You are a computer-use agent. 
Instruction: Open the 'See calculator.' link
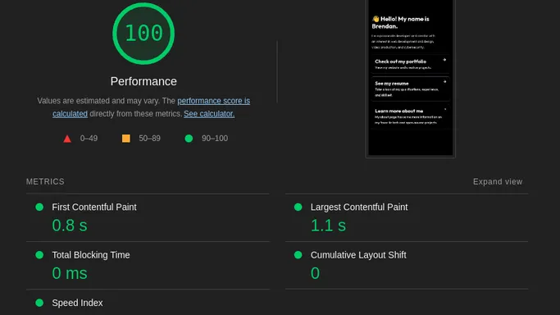click(x=209, y=114)
